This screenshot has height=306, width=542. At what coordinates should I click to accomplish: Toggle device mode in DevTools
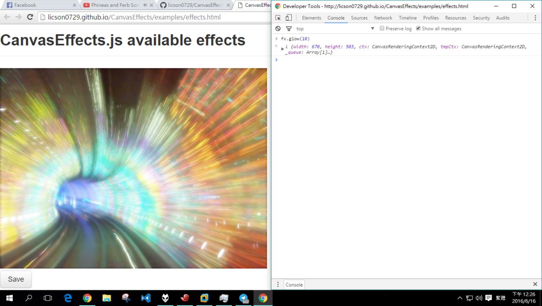pyautogui.click(x=288, y=18)
